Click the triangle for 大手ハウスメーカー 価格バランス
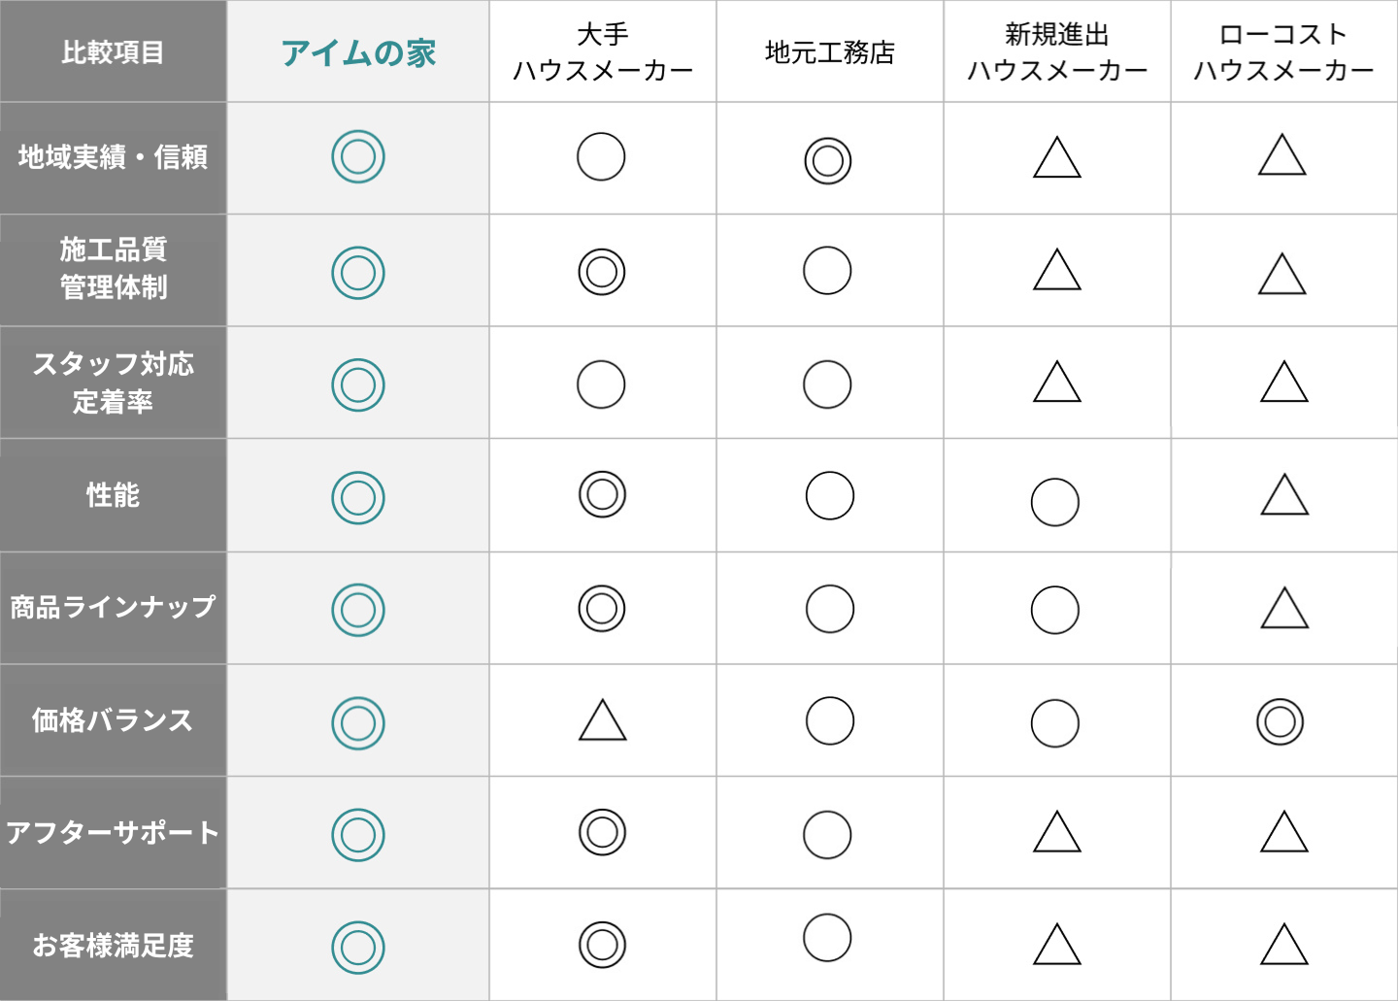 pyautogui.click(x=602, y=721)
